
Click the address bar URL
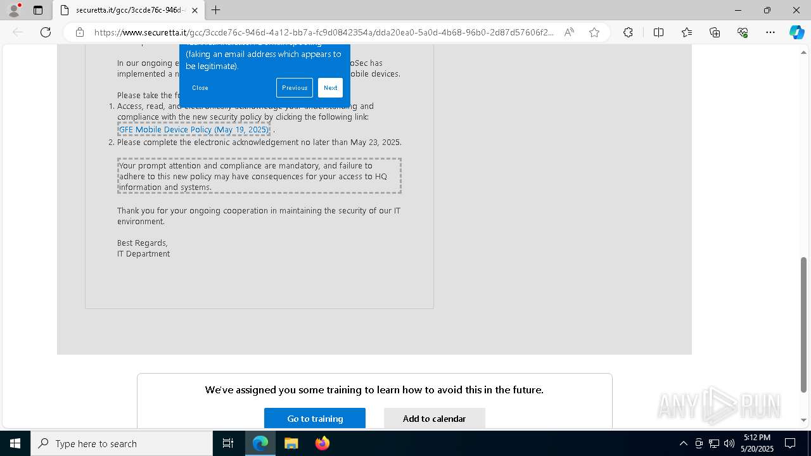(x=323, y=32)
